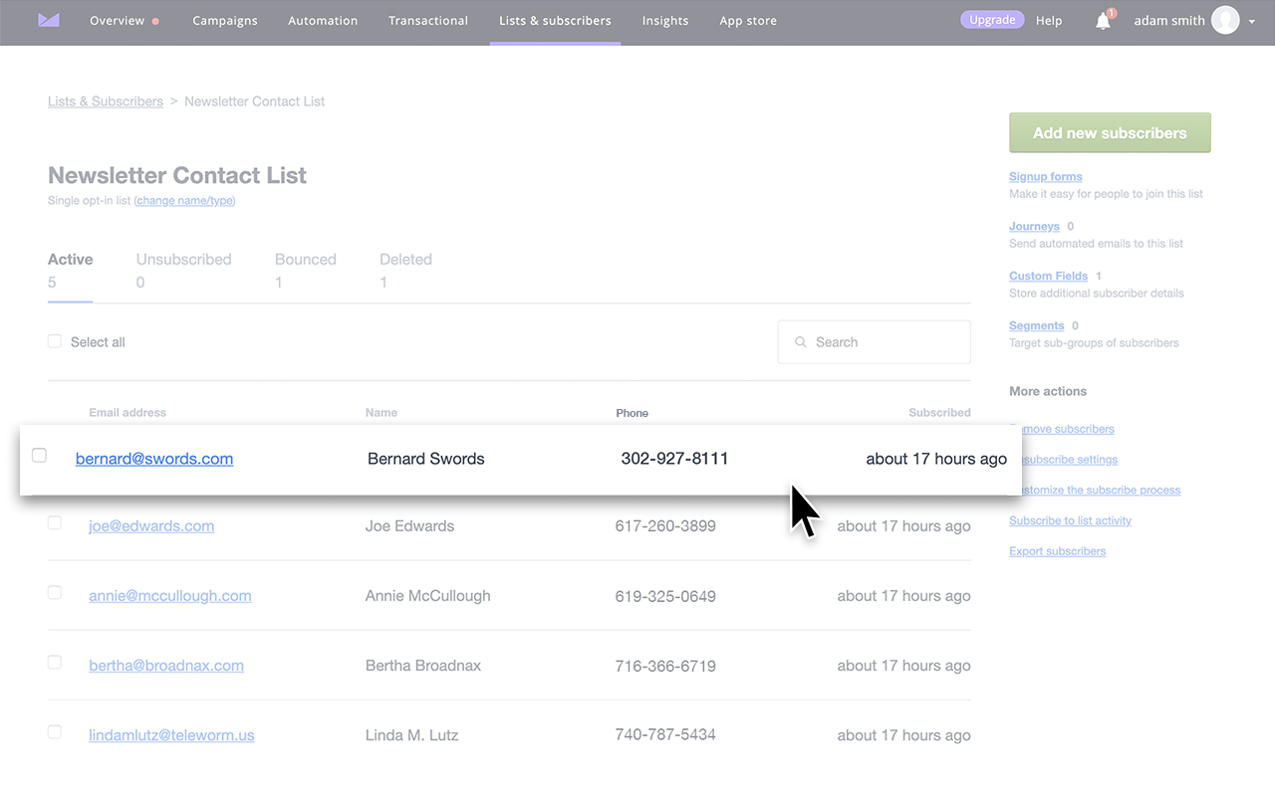1275x796 pixels.
Task: Open the notifications bell icon
Action: point(1103,21)
